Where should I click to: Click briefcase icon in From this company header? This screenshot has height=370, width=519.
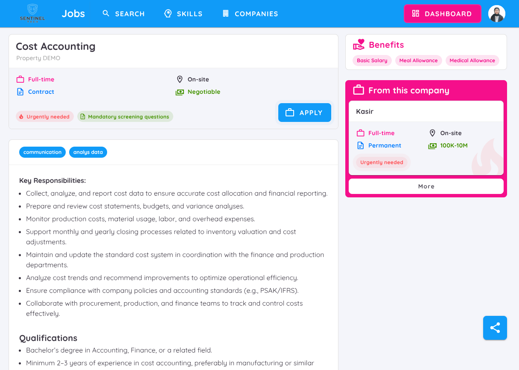(359, 90)
